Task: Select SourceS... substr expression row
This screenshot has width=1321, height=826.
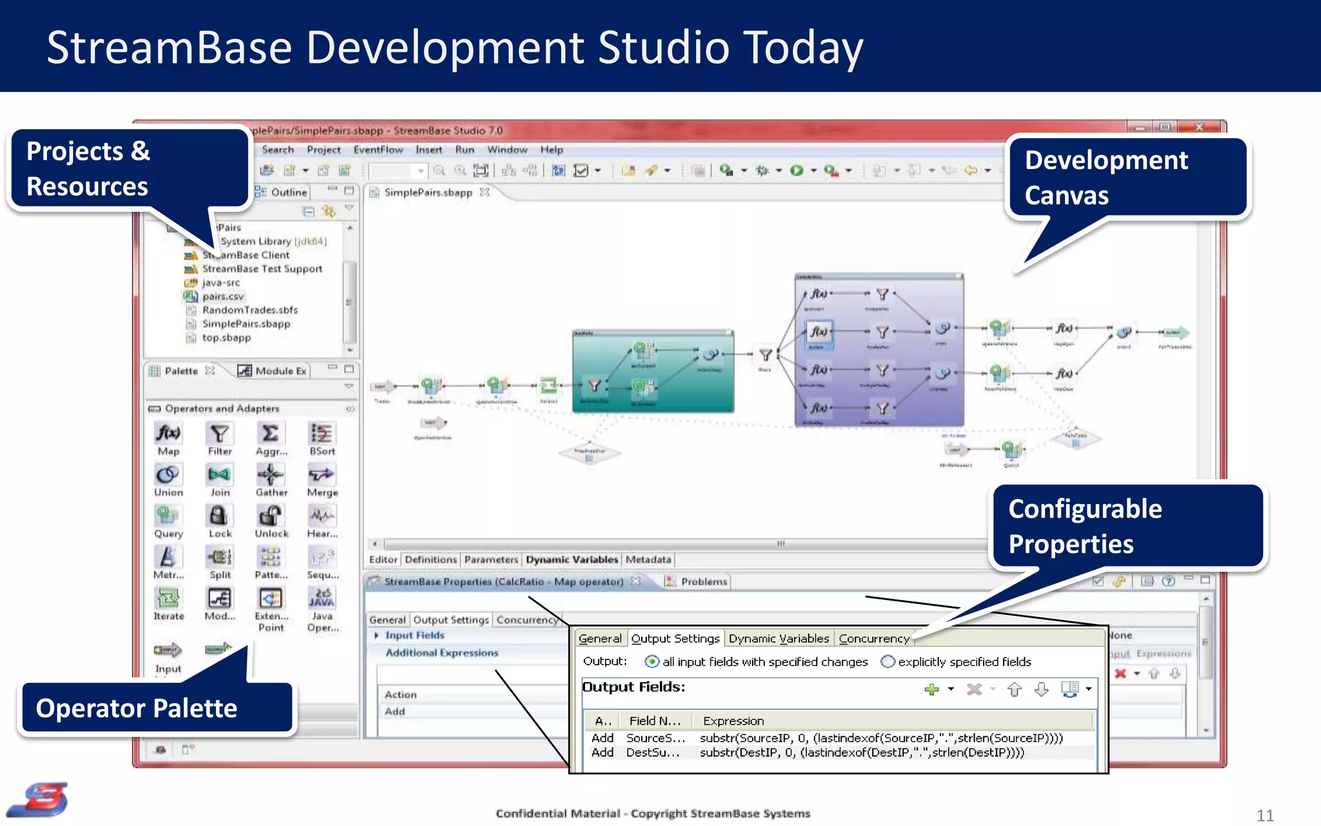Action: [x=839, y=738]
